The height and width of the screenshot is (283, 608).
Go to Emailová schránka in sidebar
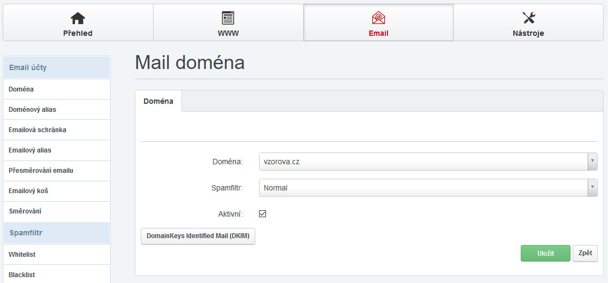37,130
